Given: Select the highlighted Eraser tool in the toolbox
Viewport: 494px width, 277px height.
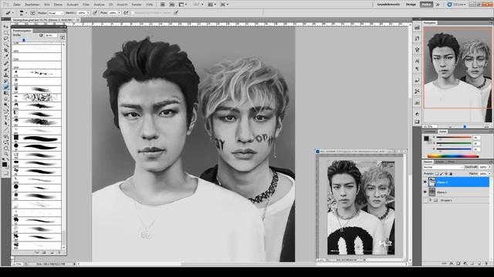Looking at the screenshot, I should click(x=6, y=87).
